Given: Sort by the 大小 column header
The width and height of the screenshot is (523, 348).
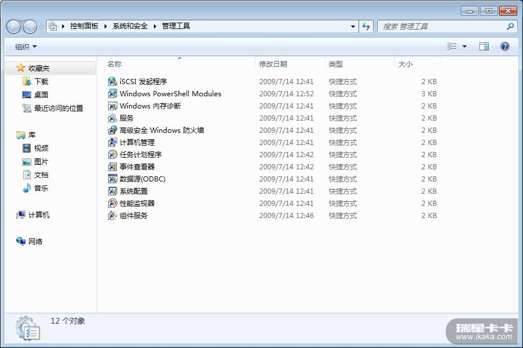Looking at the screenshot, I should 418,64.
